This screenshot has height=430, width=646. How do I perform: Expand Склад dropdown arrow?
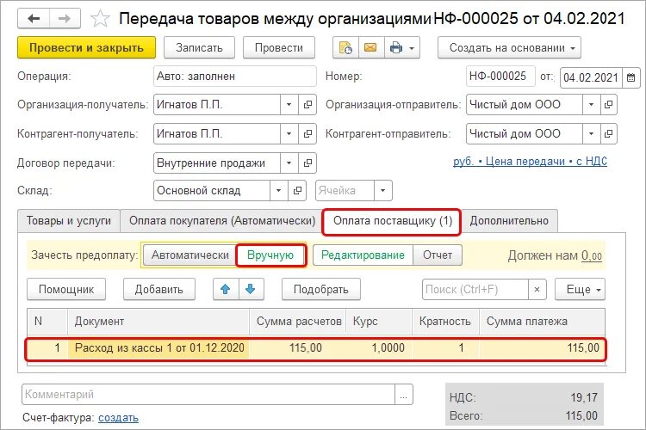pyautogui.click(x=278, y=191)
